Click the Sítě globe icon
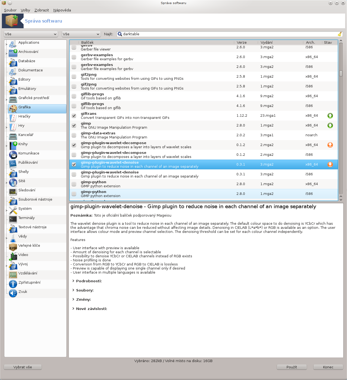 pyautogui.click(x=13, y=183)
